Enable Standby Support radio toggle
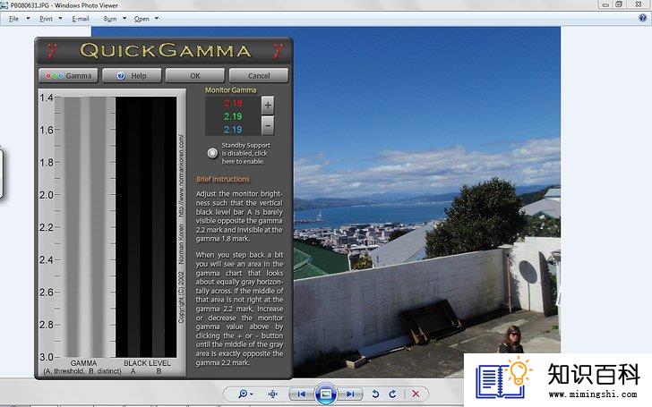The image size is (652, 407). pos(212,153)
